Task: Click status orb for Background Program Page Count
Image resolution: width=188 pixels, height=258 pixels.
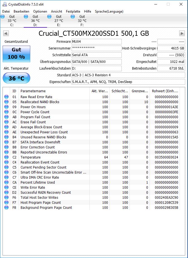Action: click(x=6, y=207)
